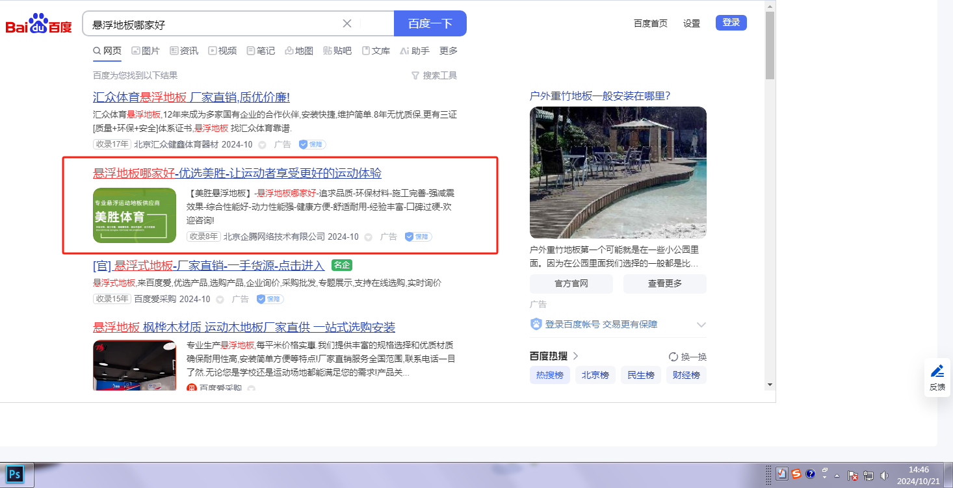The height and width of the screenshot is (488, 953).
Task: Open the 枫桦木材质 运动木地板 result link
Action: [244, 327]
